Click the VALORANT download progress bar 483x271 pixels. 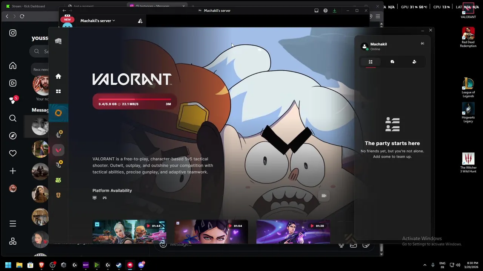[134, 102]
